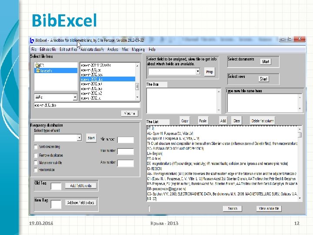This screenshot has height=235, width=313.
Task: Open the Edit out files menu
Action: tap(68, 49)
